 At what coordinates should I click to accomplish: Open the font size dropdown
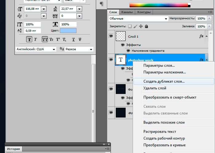pos(43,9)
